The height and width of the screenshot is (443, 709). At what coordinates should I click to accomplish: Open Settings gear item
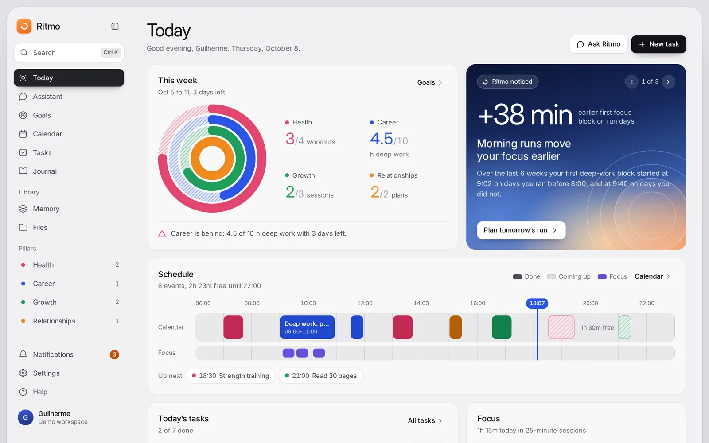coord(69,373)
